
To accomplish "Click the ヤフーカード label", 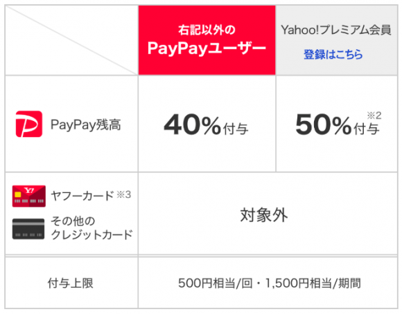I will [x=82, y=196].
